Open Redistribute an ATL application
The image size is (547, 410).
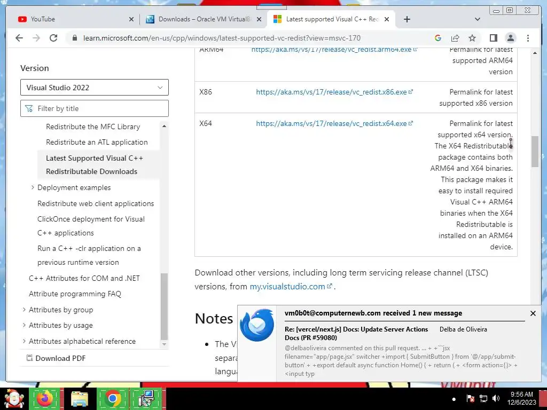(97, 142)
